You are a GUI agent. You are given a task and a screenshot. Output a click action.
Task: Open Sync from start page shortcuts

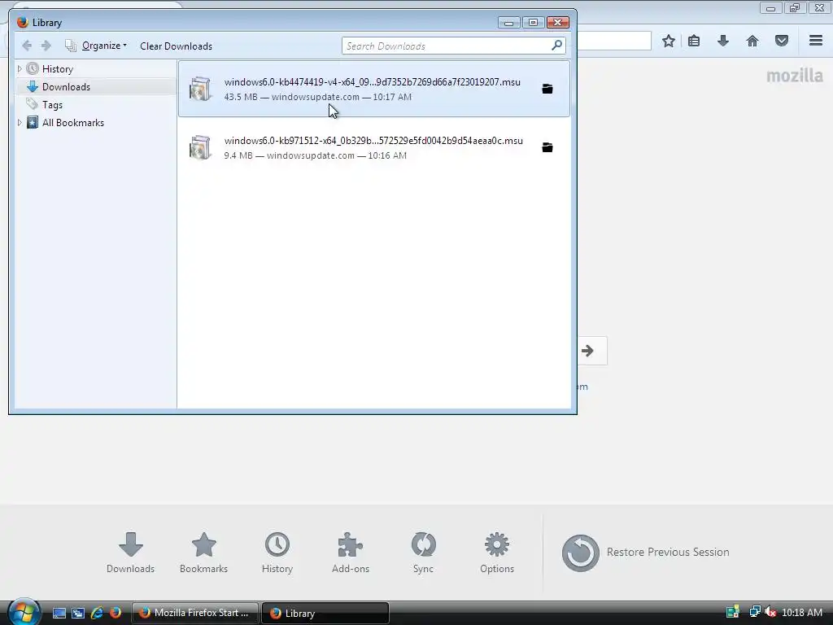click(x=423, y=553)
